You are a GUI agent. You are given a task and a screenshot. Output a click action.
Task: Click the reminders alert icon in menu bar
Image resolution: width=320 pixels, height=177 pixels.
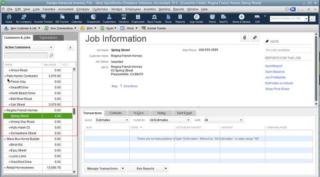tap(287, 9)
